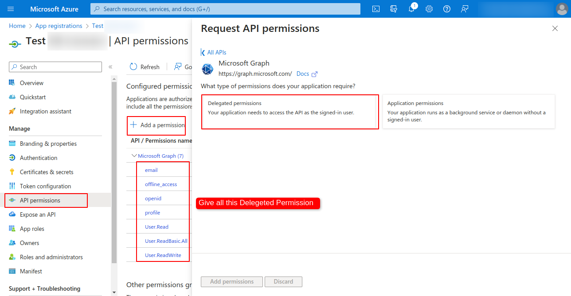Select the Delegated permissions card

(290, 112)
